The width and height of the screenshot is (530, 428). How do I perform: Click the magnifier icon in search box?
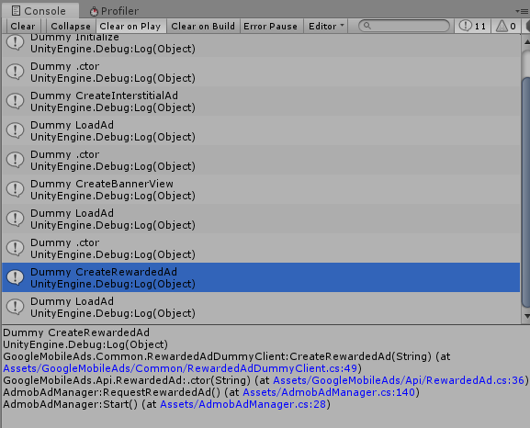click(x=367, y=26)
